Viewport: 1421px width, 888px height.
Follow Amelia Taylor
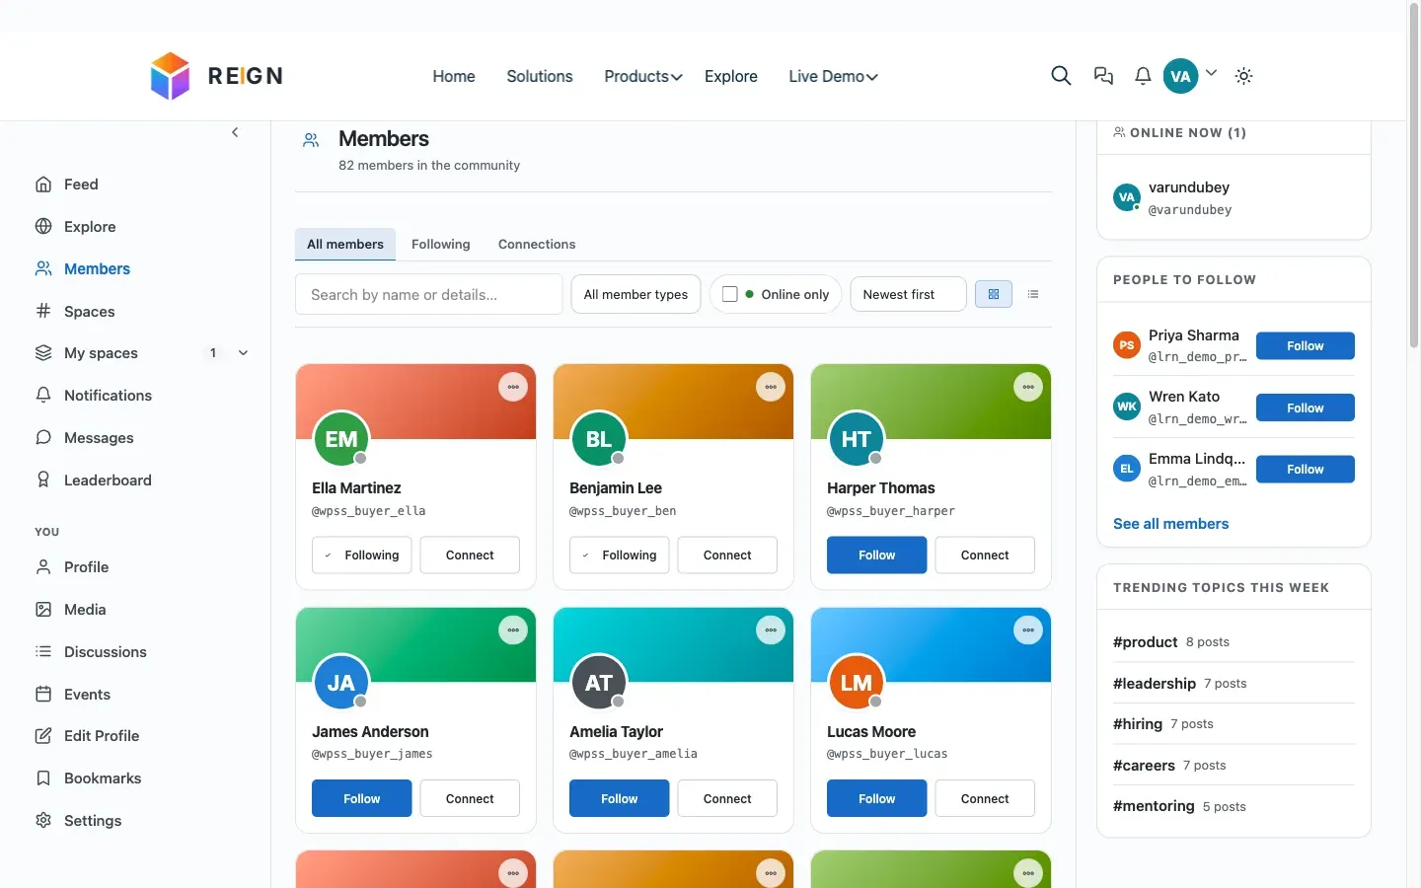(x=619, y=799)
